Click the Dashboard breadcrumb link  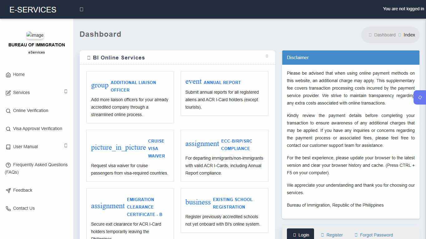pyautogui.click(x=385, y=35)
